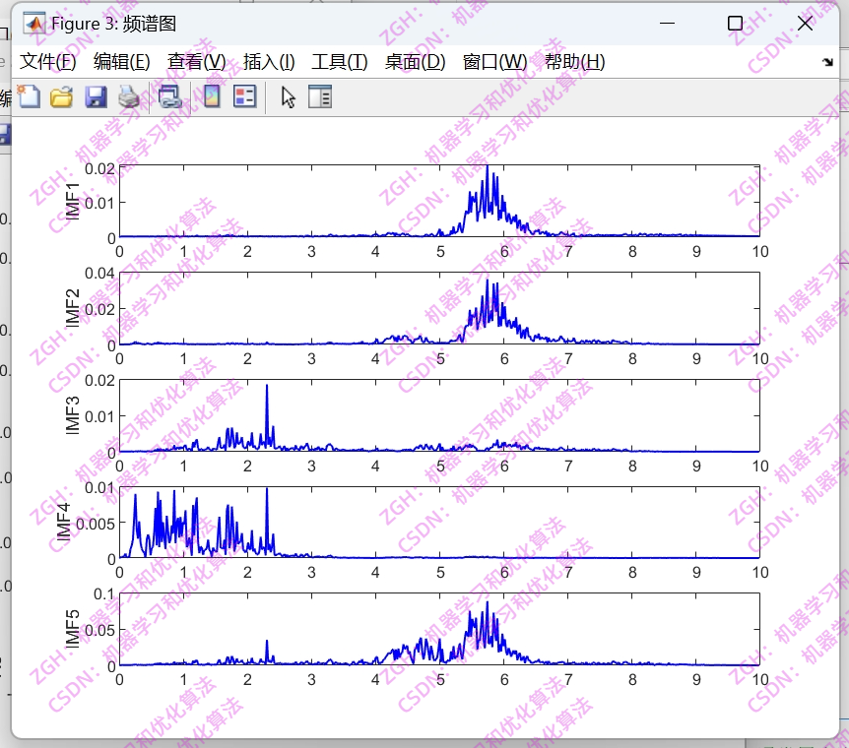Open a saved figure file
Viewport: 849px width, 748px height.
click(61, 96)
